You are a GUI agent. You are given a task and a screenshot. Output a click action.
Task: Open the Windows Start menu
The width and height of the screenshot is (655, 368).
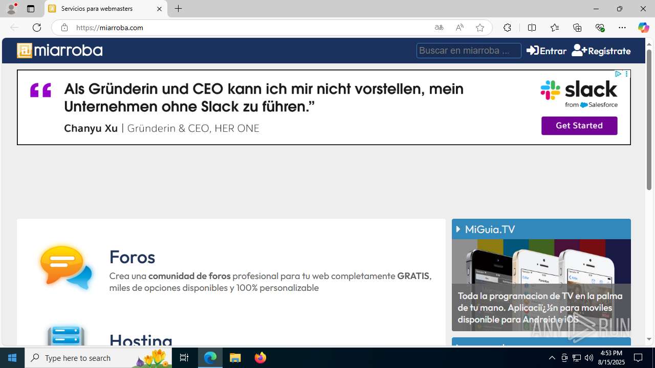pyautogui.click(x=12, y=358)
